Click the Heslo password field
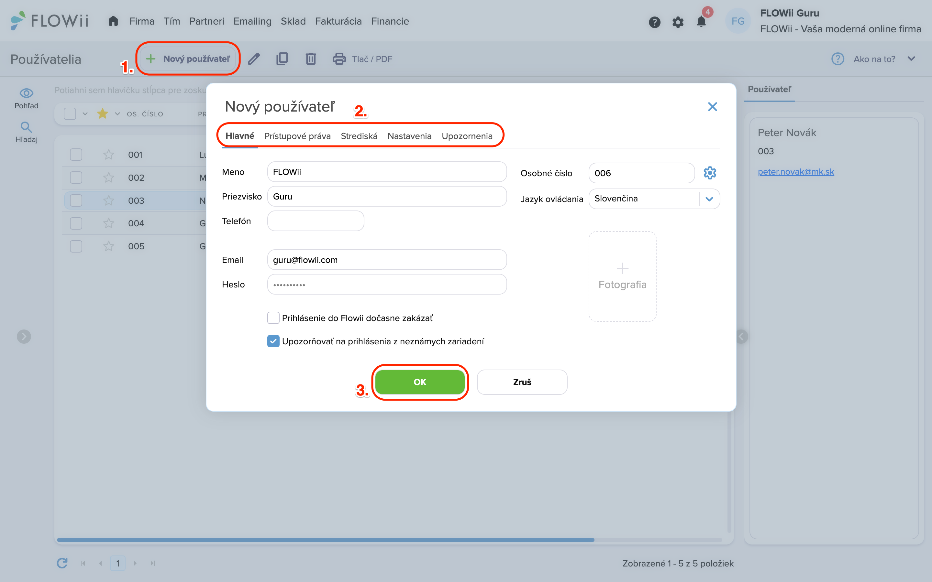932x582 pixels. click(387, 285)
